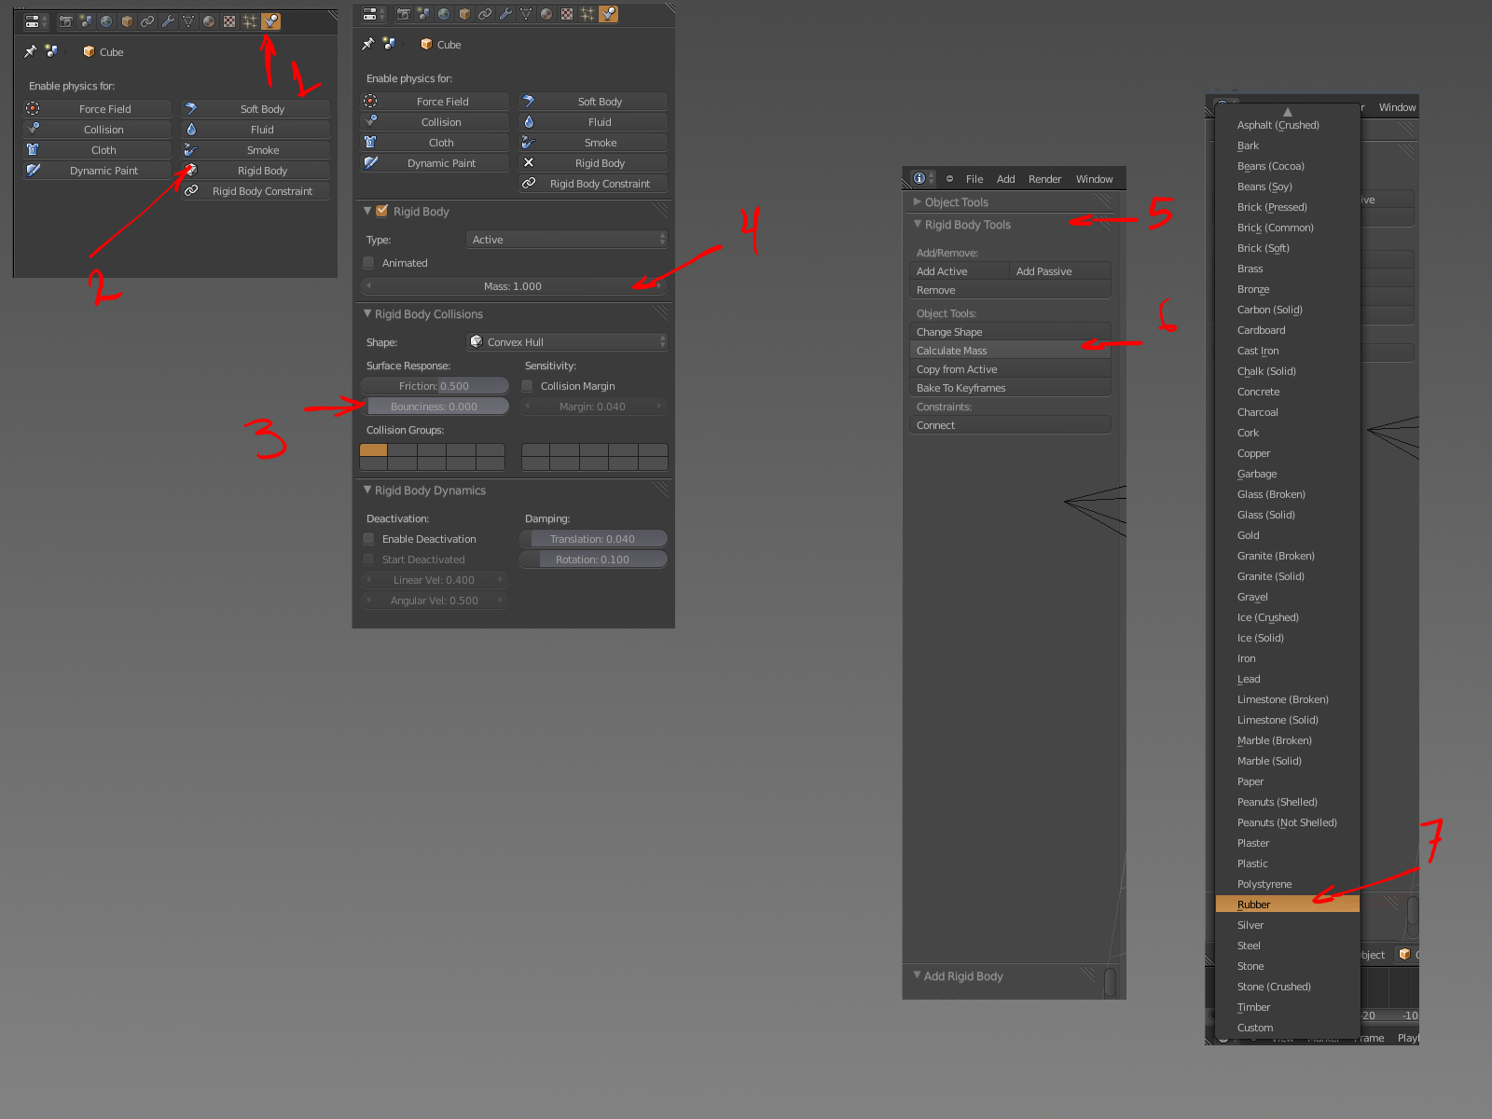Toggle pin icon in middle properties panel
Viewport: 1492px width, 1119px height.
coord(368,44)
